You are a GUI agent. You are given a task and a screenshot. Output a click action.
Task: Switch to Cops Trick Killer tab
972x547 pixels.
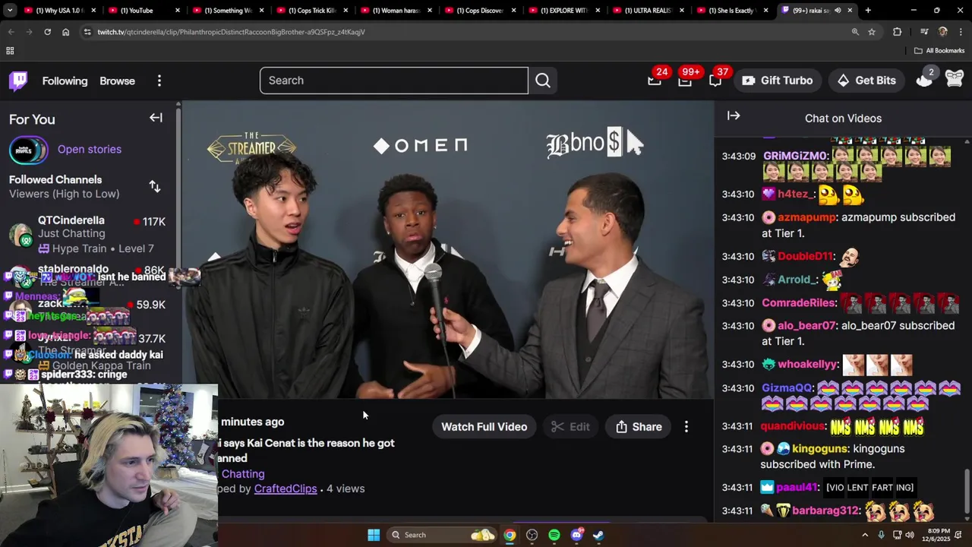(311, 11)
